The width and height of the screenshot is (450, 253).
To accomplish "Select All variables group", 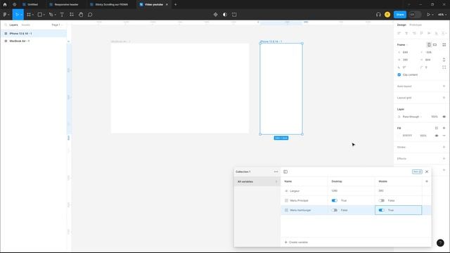I will tap(257, 181).
